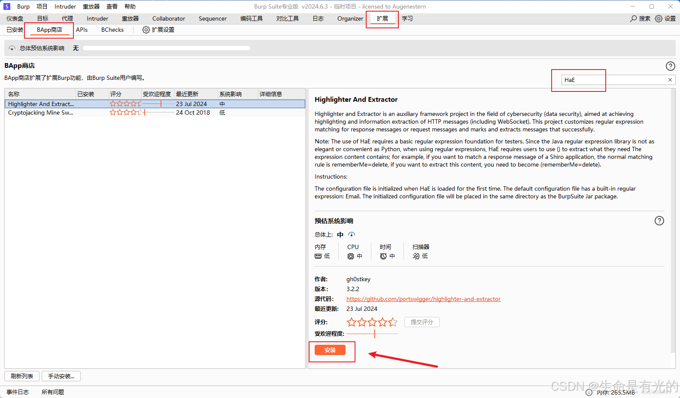Click the manual install button
The image size is (680, 398).
(61, 376)
